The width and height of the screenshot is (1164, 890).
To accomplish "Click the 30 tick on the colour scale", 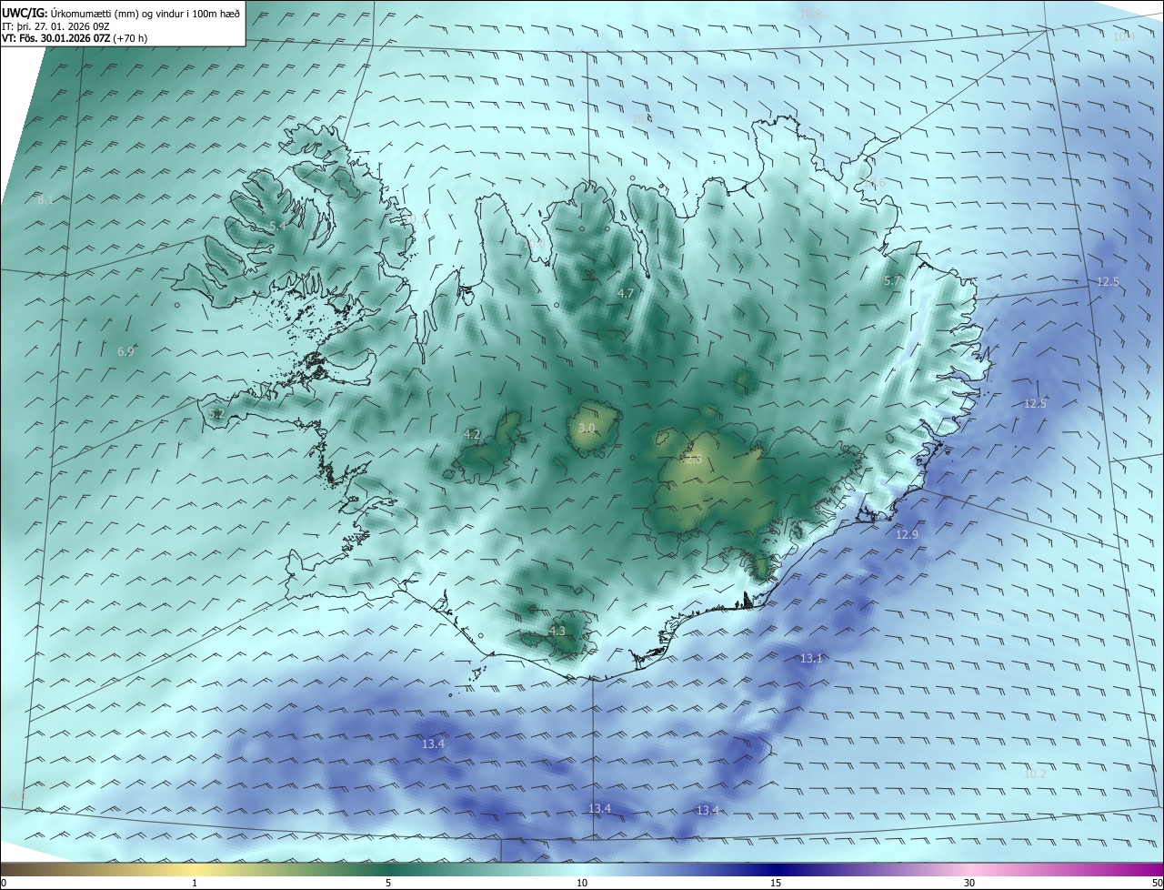I will pyautogui.click(x=969, y=883).
